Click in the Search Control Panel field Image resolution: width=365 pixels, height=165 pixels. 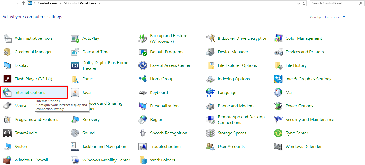coord(334,3)
